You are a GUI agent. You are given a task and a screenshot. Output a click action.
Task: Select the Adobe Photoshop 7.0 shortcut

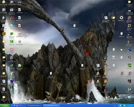[x=12, y=59]
